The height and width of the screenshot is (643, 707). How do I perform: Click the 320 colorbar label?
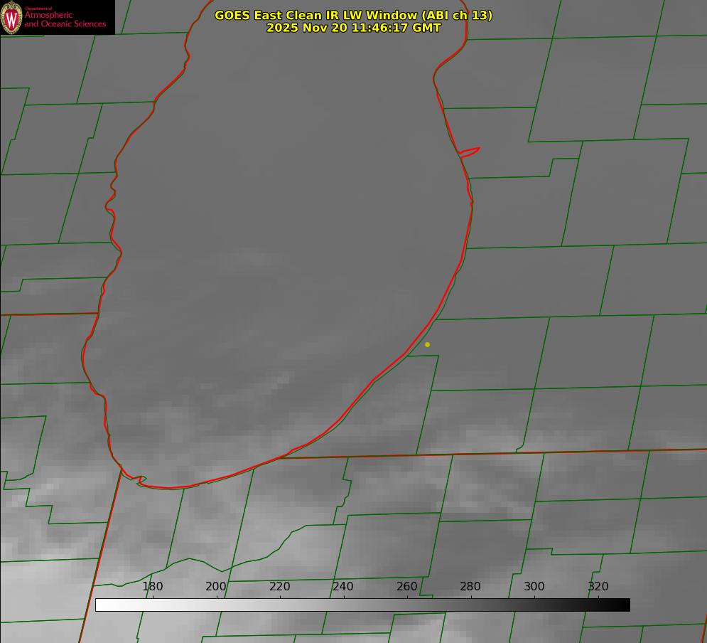point(598,586)
